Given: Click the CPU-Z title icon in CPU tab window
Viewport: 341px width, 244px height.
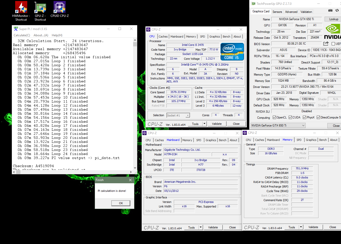Looking at the screenshot, I should (x=148, y=29).
